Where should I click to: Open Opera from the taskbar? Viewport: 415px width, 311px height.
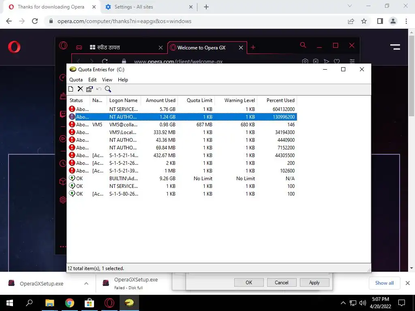109,303
